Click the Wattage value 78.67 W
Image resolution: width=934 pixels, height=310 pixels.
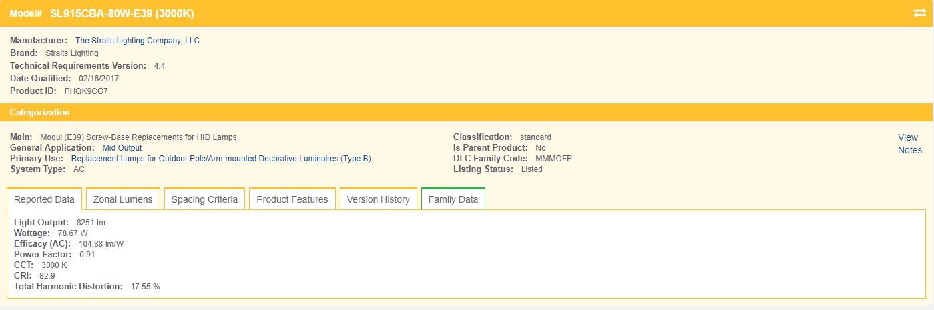73,233
